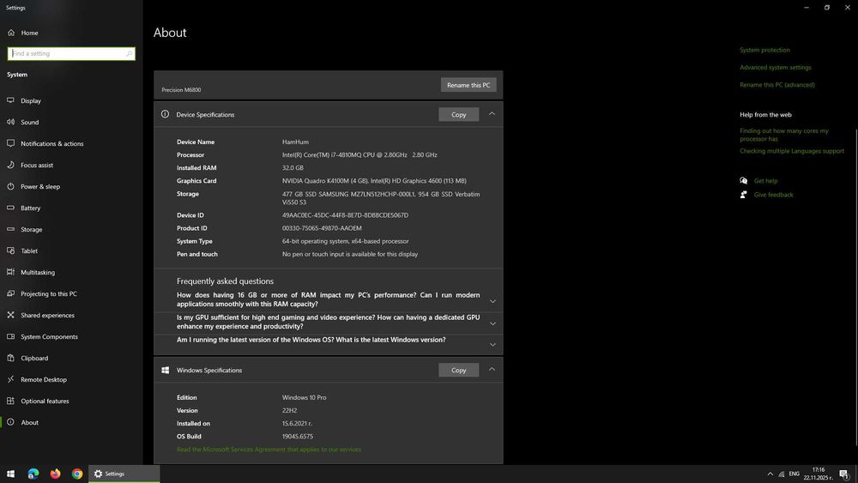858x483 pixels.
Task: Click the Rename this PC button
Action: (x=468, y=85)
